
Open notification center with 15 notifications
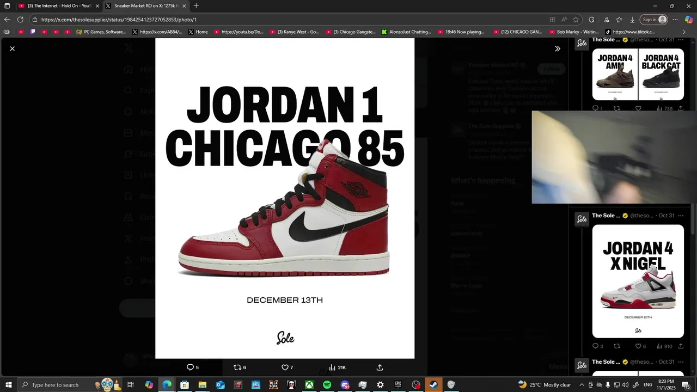[x=686, y=385]
